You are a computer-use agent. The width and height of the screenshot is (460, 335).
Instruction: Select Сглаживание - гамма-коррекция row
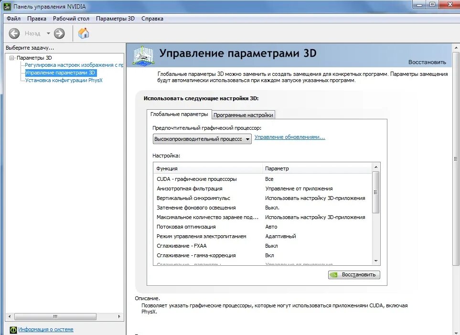coord(263,255)
